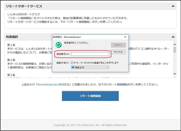181x131 pixels.
Task: Click the 接続番号 input field
Action: (x=90, y=54)
